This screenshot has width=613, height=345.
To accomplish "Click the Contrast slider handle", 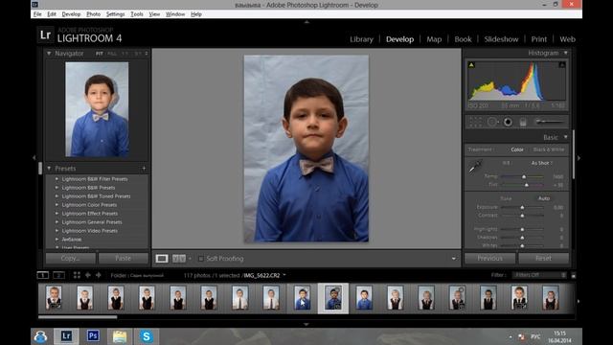I will (522, 216).
